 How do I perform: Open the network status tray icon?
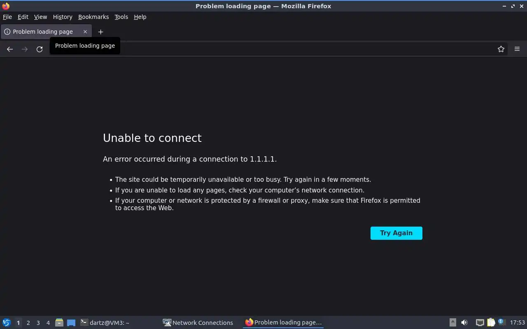[480, 322]
